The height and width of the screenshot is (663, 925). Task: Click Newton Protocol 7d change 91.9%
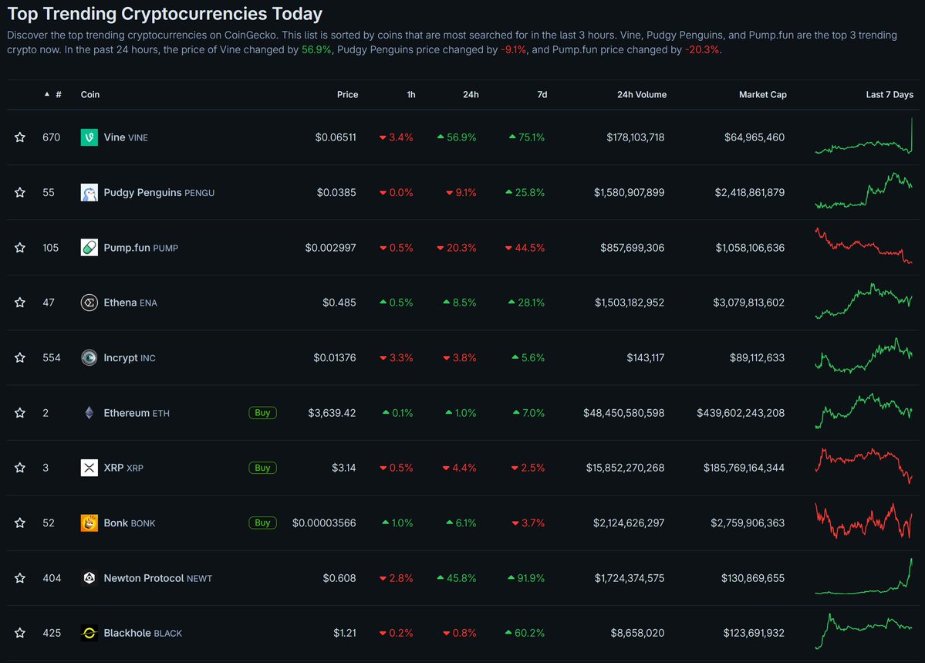pos(526,578)
